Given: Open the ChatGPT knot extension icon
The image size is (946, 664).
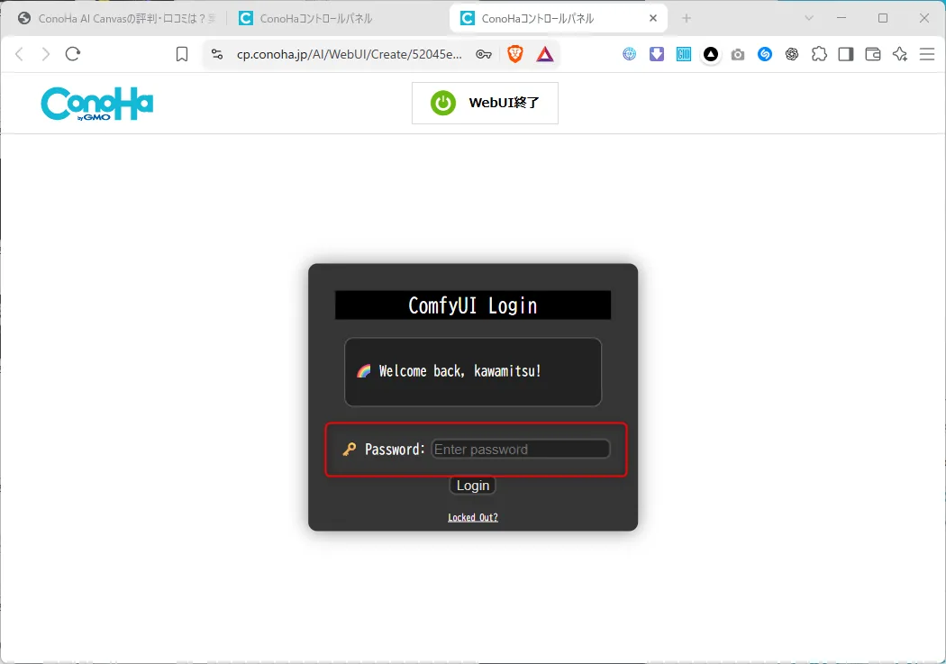Looking at the screenshot, I should click(x=792, y=54).
